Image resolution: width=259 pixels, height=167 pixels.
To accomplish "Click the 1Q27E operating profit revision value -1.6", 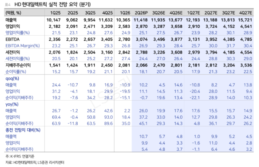I will click(x=196, y=143).
